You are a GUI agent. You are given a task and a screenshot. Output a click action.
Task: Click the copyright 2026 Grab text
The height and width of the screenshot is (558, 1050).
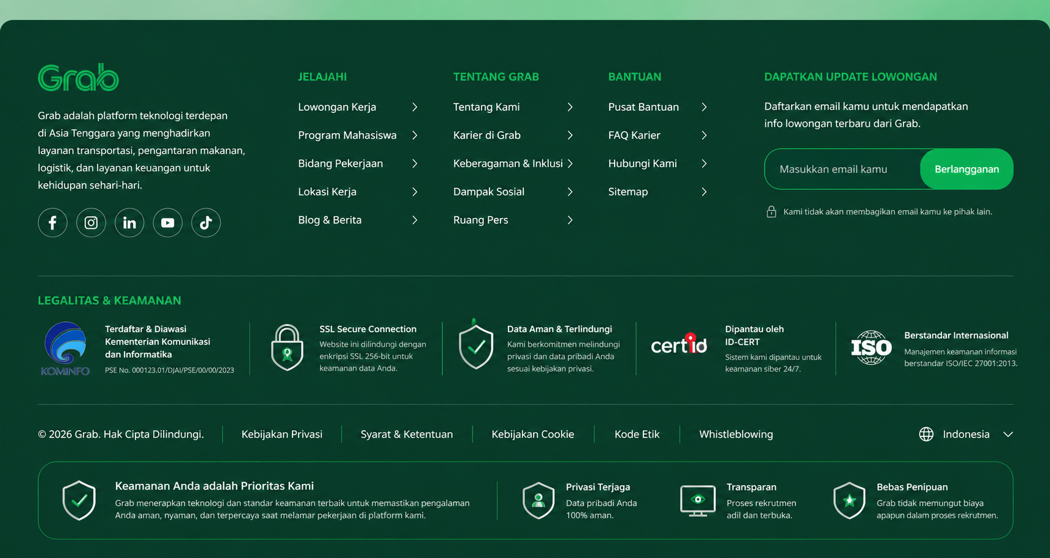(121, 434)
